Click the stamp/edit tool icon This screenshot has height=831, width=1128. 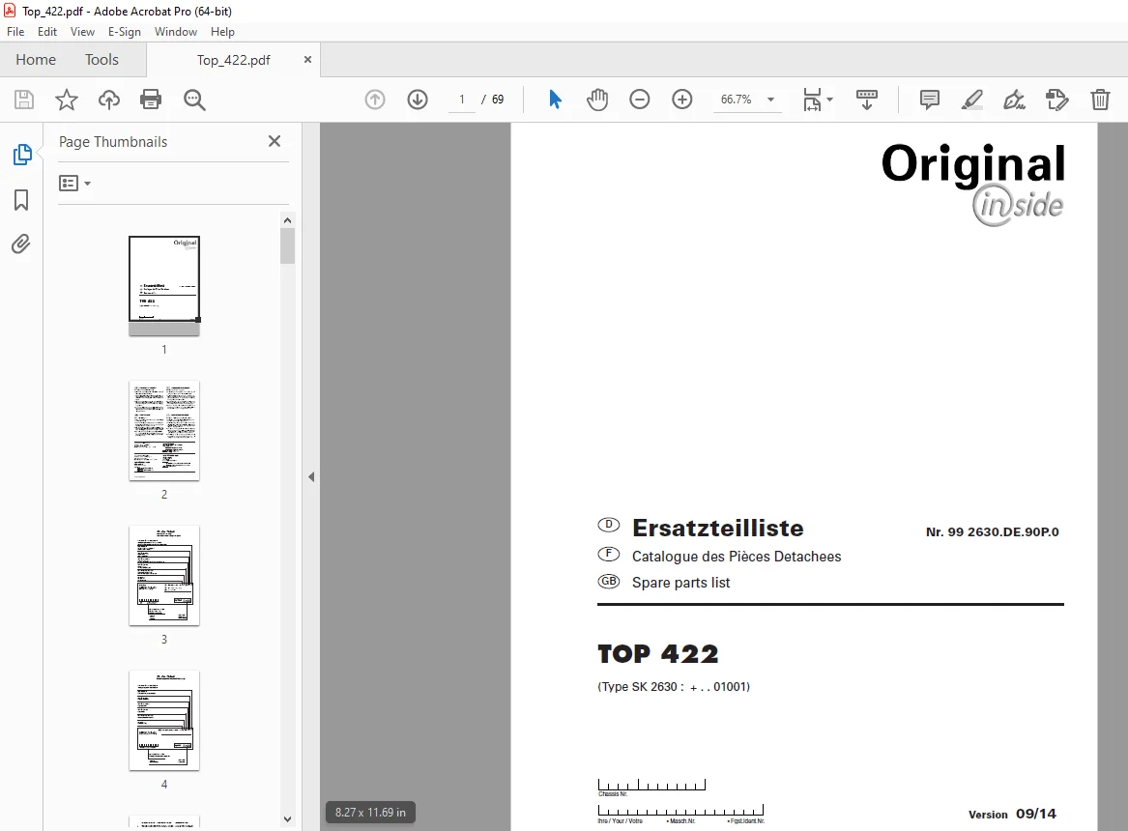pos(1056,100)
